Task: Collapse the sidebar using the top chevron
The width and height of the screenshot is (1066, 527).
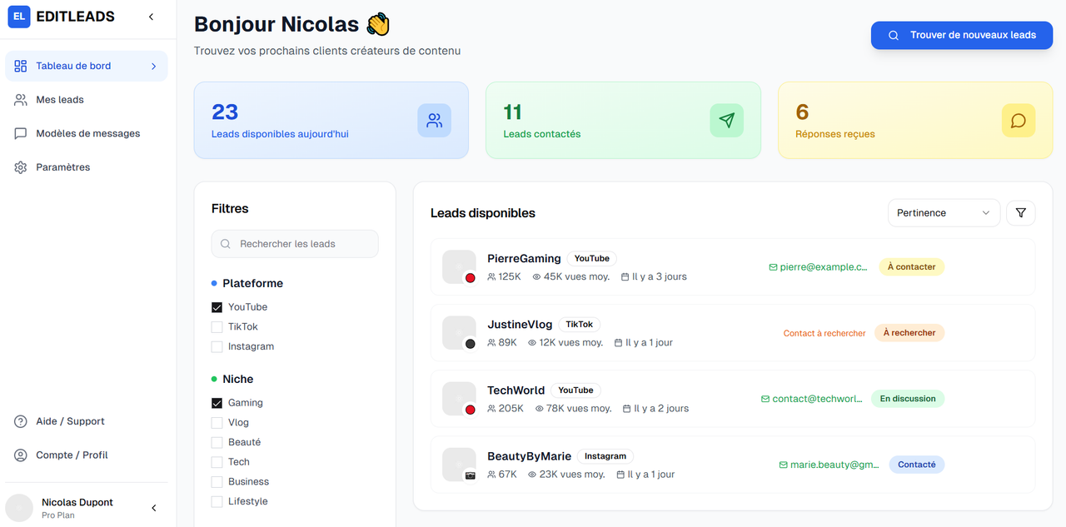Action: (151, 16)
